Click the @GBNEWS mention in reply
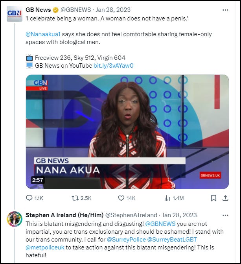241x264 pixels. coord(160,224)
